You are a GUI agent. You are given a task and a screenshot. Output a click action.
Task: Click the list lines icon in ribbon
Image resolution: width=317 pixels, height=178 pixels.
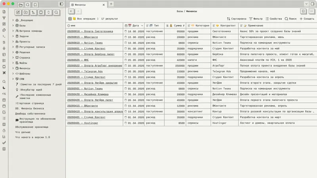[4, 118]
